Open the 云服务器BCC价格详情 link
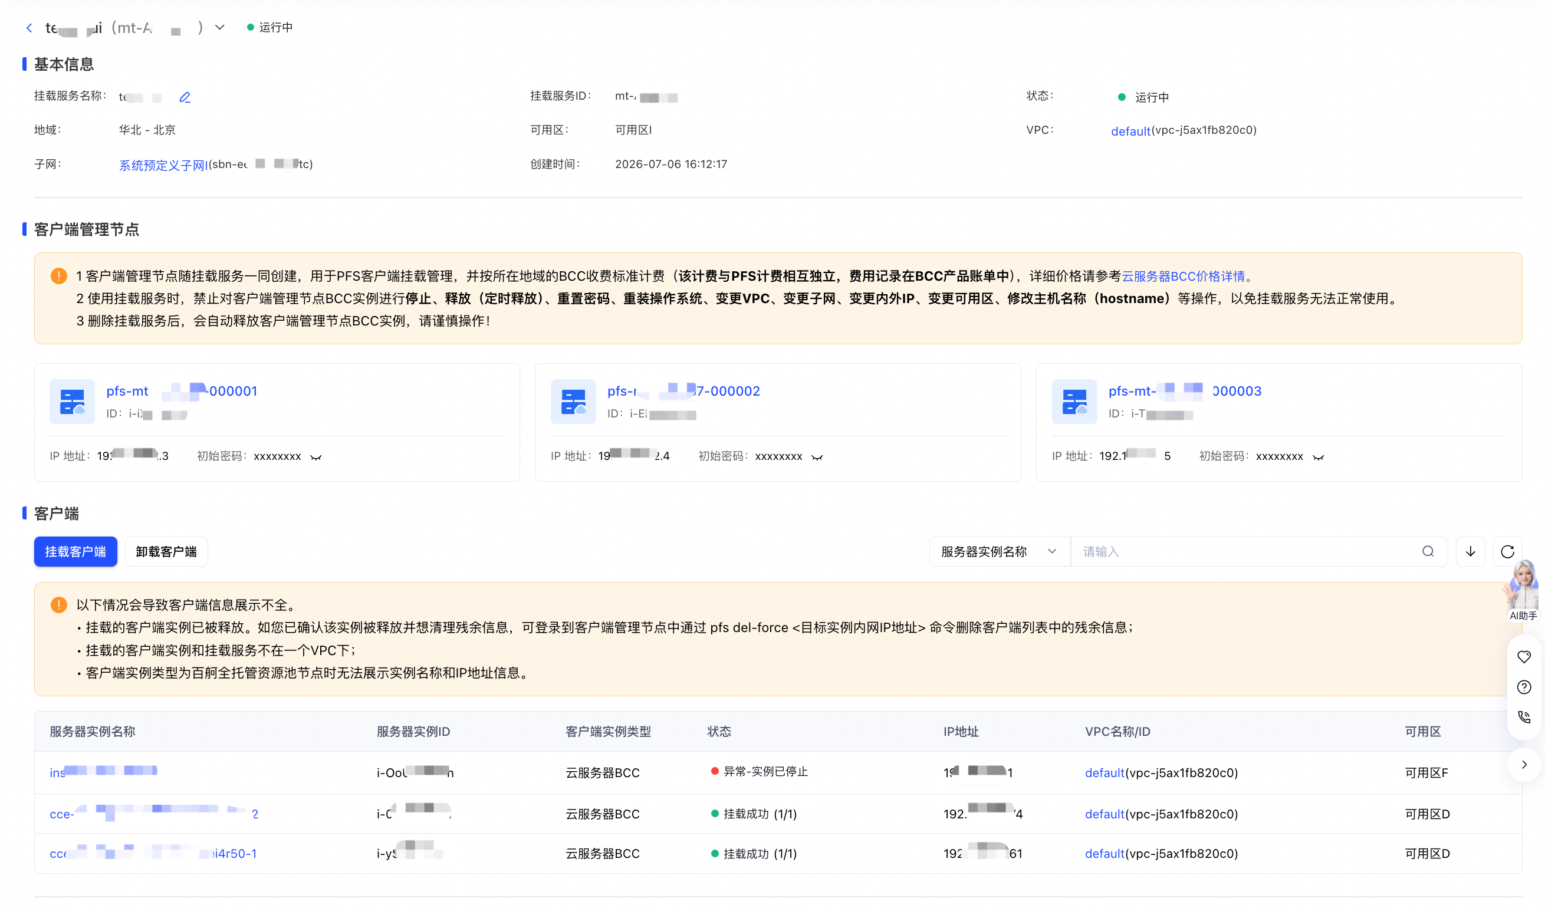The image size is (1545, 908). click(1186, 276)
